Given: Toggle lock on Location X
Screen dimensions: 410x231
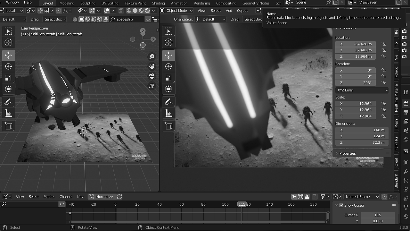Looking at the screenshot, I should [384, 44].
